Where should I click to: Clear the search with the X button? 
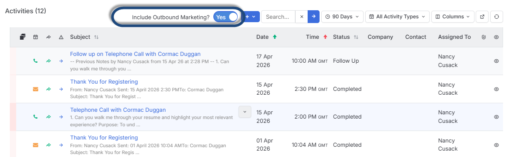pos(301,17)
